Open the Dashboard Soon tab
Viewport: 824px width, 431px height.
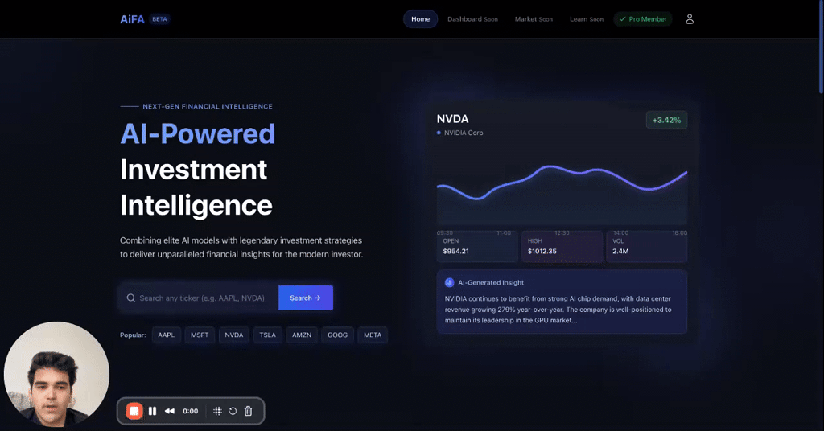(472, 19)
